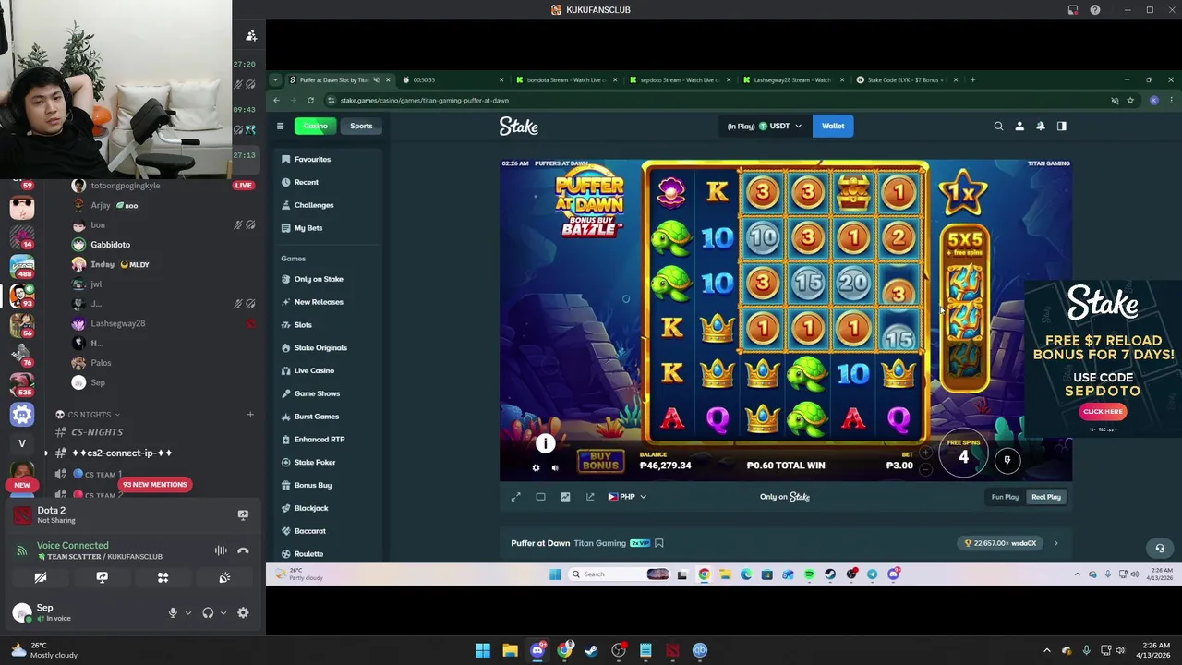Open Blackjack category
This screenshot has height=665, width=1182.
coord(311,508)
